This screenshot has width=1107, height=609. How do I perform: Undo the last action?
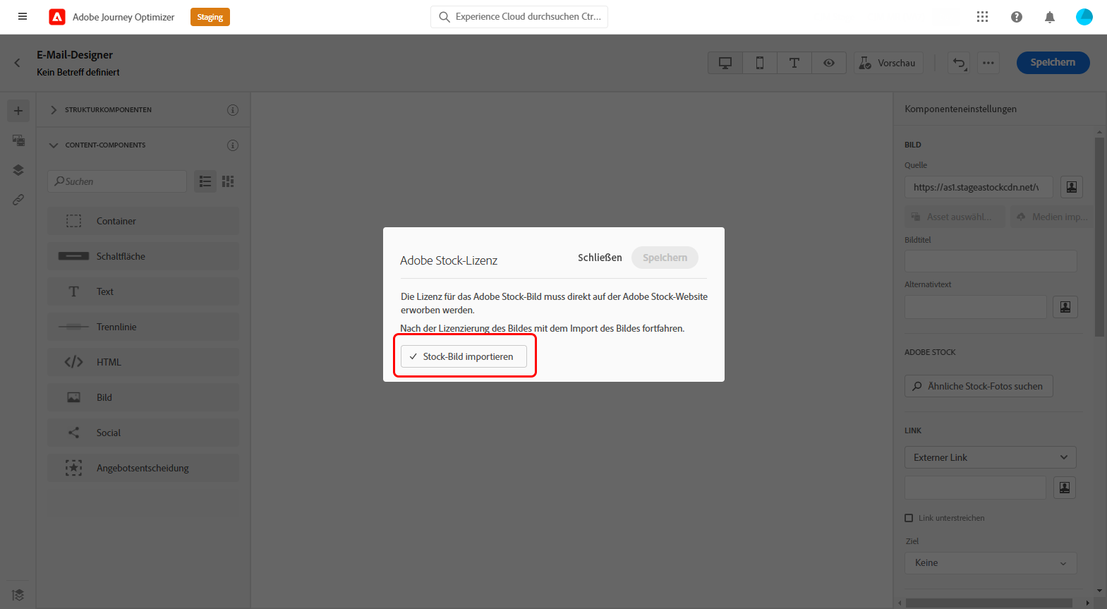click(x=959, y=63)
